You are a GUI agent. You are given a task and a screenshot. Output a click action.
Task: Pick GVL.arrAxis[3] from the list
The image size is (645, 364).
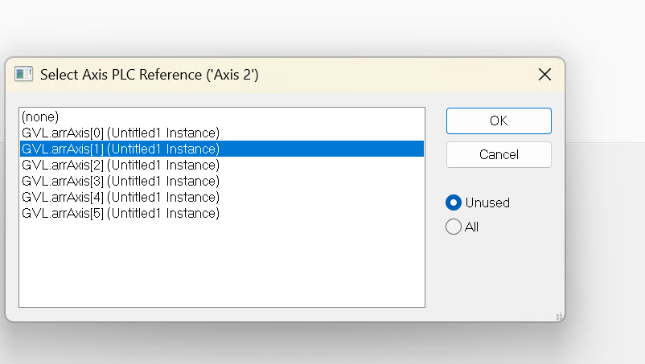coord(121,181)
